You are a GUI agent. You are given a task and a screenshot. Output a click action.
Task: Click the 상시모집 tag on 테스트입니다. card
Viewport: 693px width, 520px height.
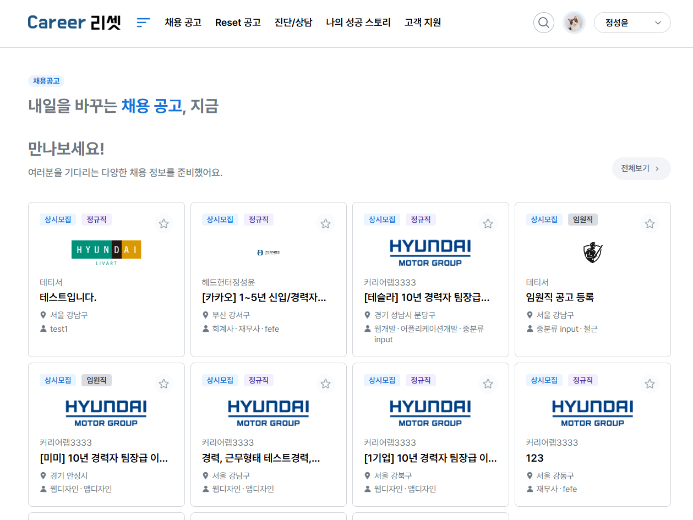click(58, 220)
